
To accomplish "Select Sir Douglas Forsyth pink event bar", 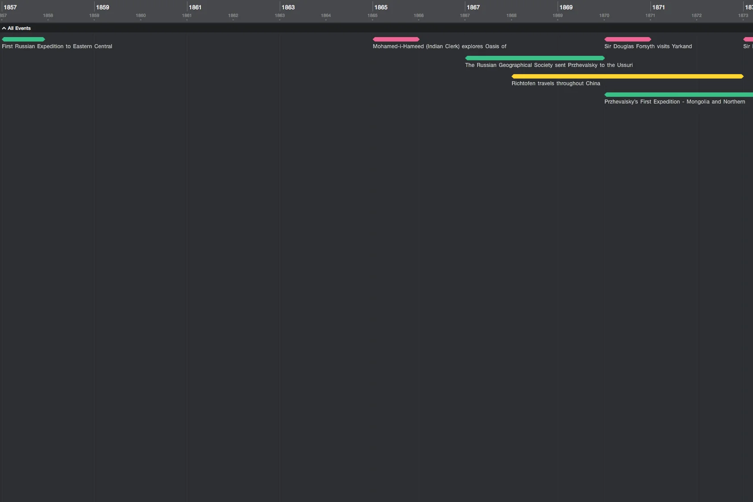I will pyautogui.click(x=628, y=39).
